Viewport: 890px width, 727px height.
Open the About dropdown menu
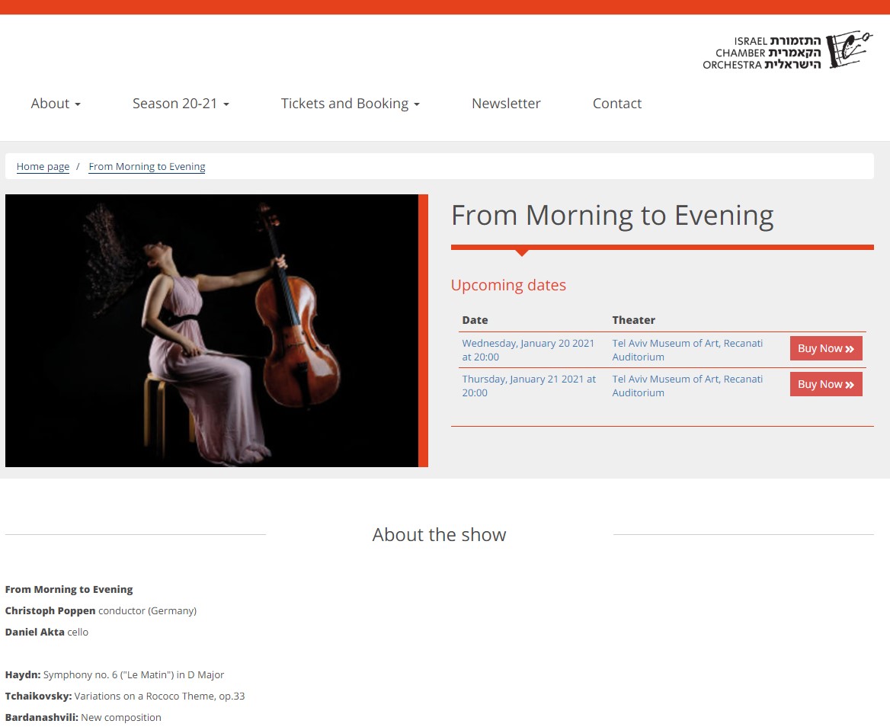point(56,104)
